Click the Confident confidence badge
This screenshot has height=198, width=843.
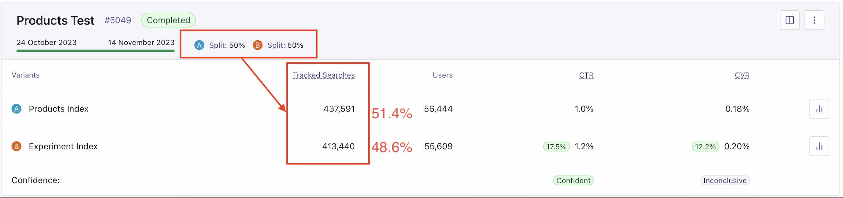[573, 181]
